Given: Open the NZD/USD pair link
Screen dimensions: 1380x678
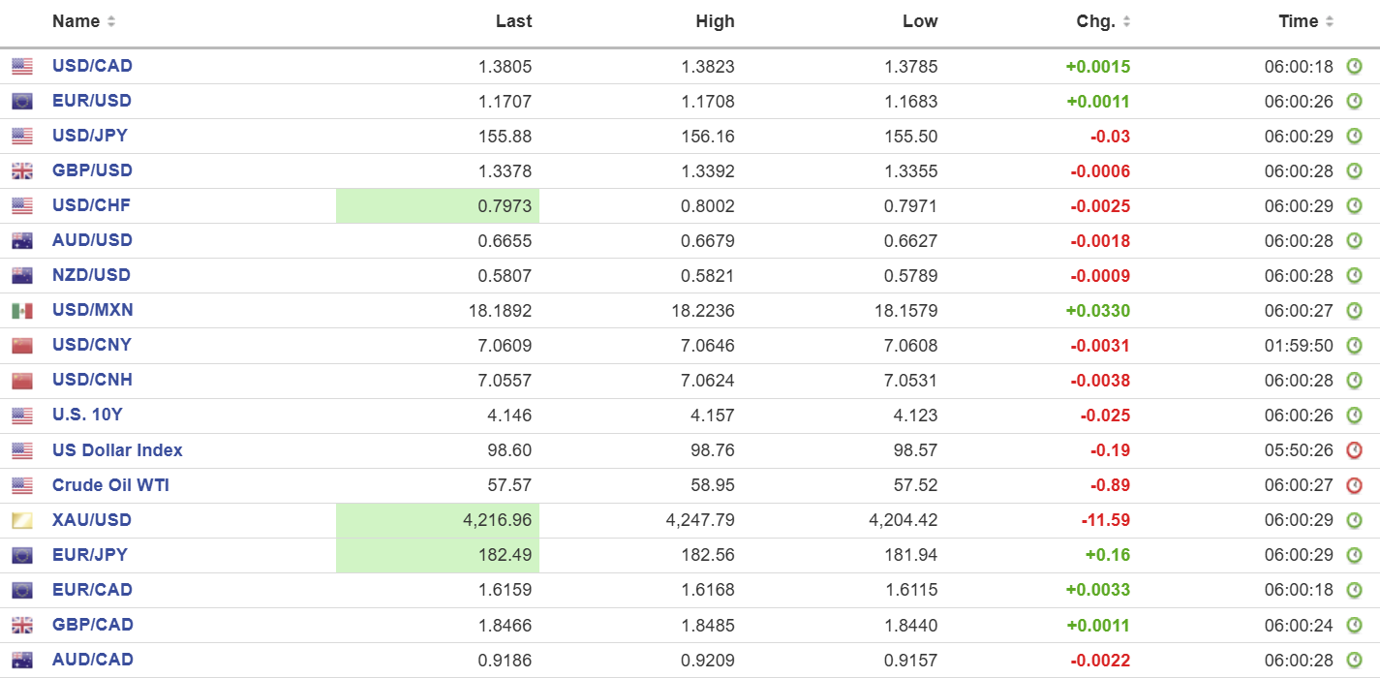Looking at the screenshot, I should [91, 275].
